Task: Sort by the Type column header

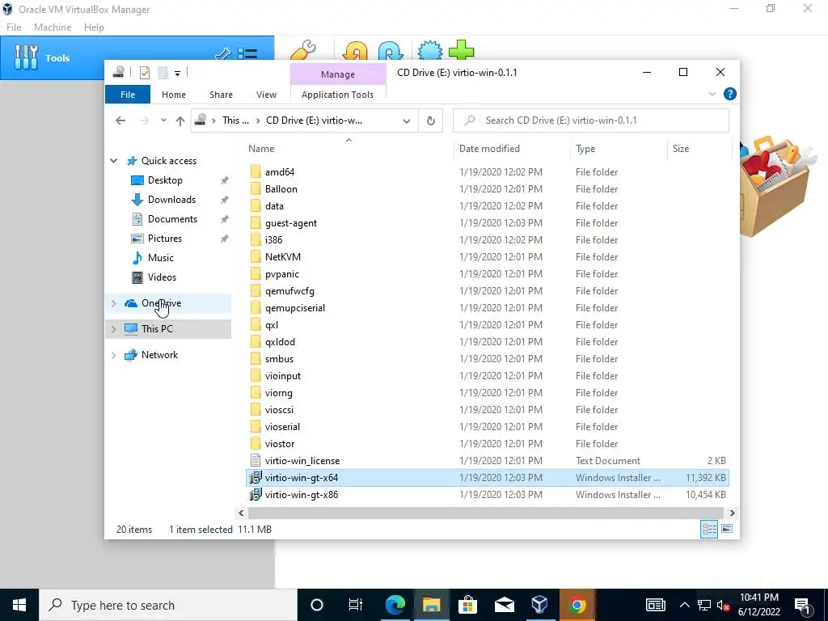Action: tap(585, 149)
